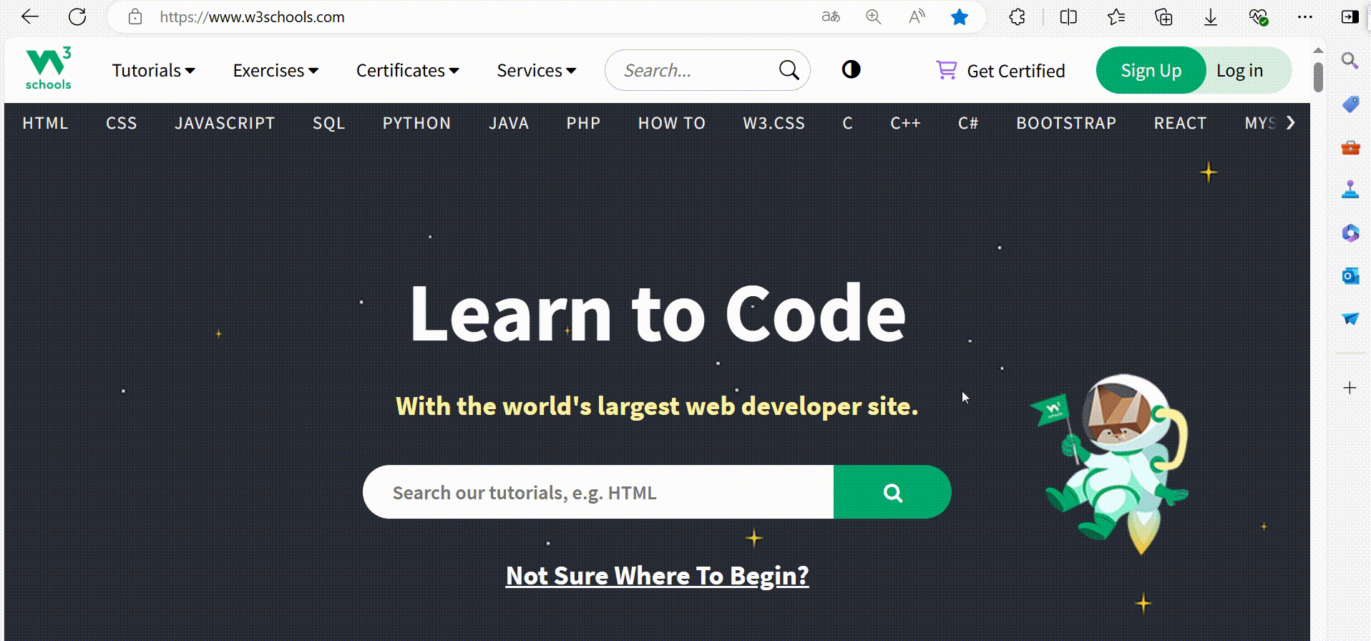This screenshot has width=1371, height=641.
Task: Expand the Tutorials dropdown menu
Action: 153,71
